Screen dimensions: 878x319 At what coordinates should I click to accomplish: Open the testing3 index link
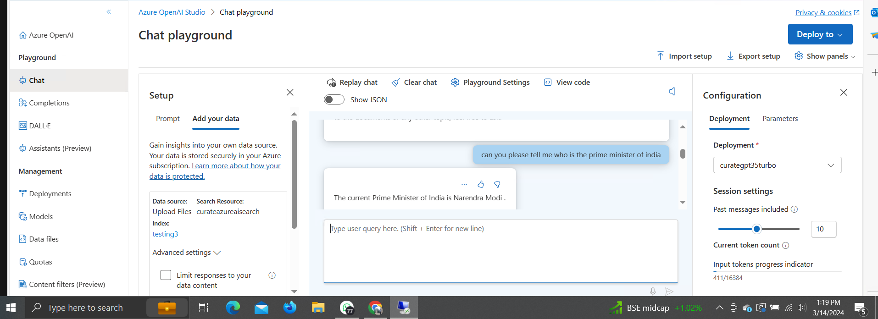pyautogui.click(x=165, y=234)
